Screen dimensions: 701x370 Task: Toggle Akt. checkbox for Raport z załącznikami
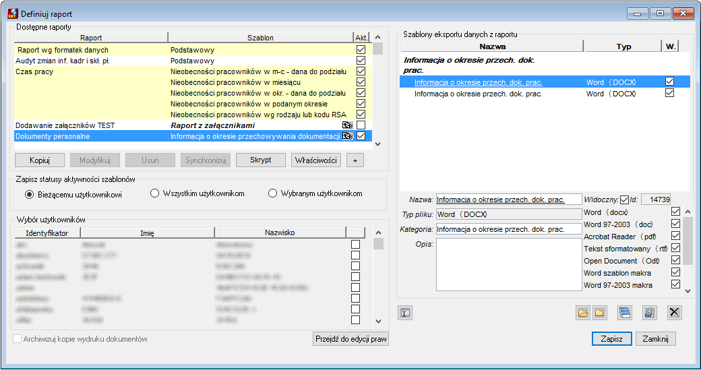tap(361, 125)
